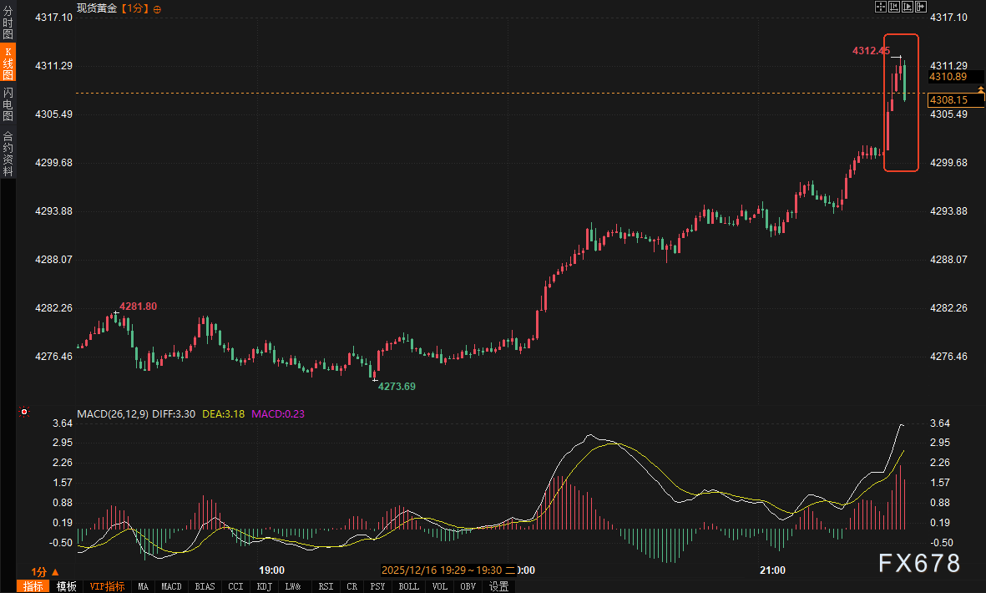Toggle the BOLL indicator
986x593 pixels.
[409, 586]
